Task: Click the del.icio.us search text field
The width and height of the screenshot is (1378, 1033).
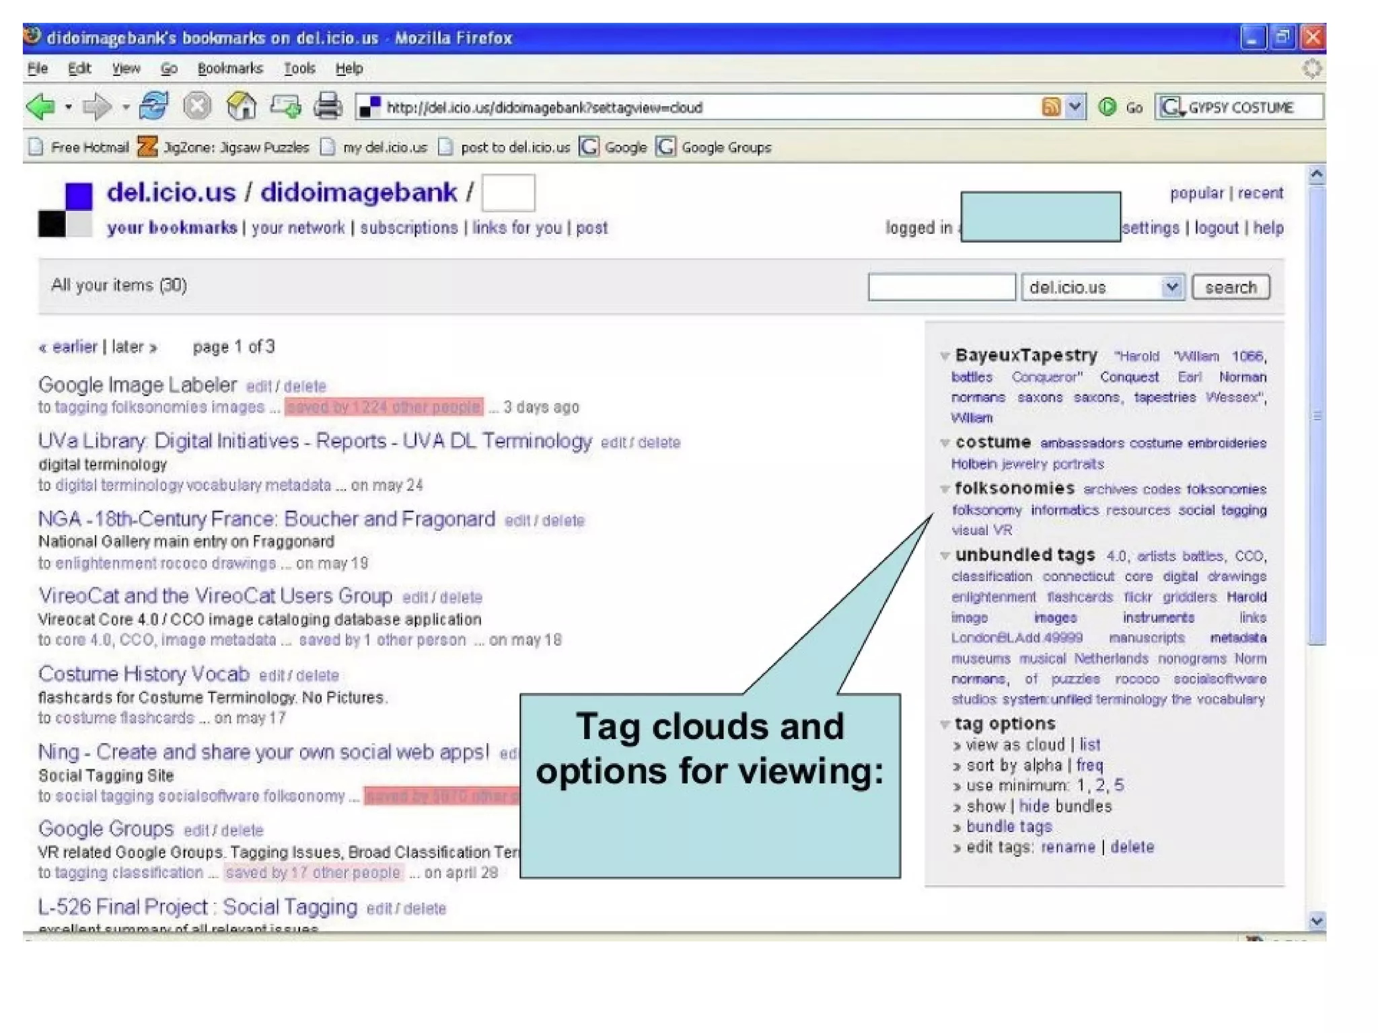Action: [x=941, y=287]
